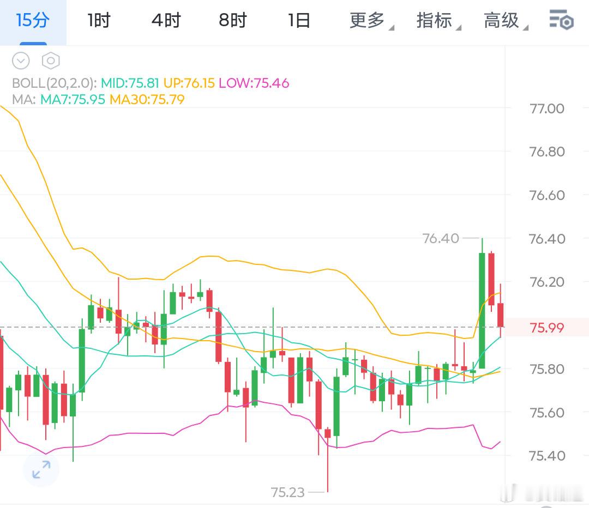This screenshot has width=589, height=508.
Task: Click the LOW:75.46 value
Action: pyautogui.click(x=254, y=83)
